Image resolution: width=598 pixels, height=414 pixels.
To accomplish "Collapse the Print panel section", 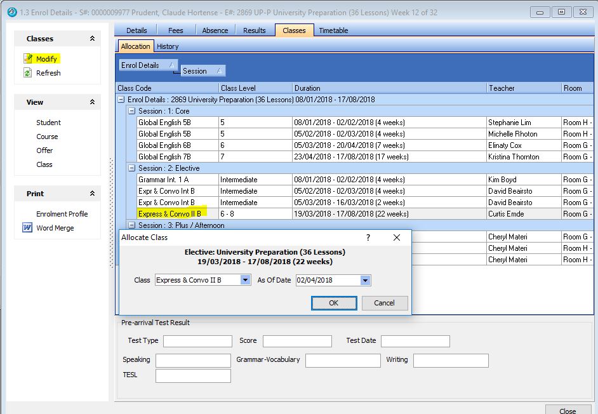I will tap(92, 194).
